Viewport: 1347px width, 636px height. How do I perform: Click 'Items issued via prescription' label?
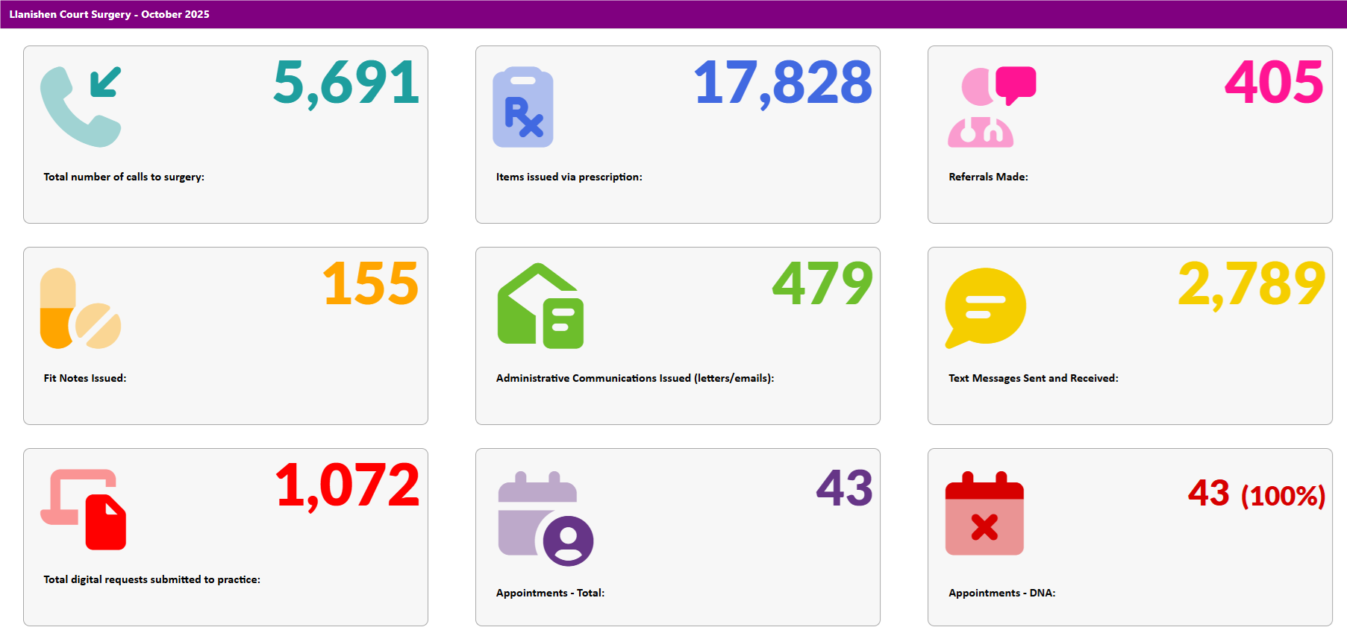point(569,177)
